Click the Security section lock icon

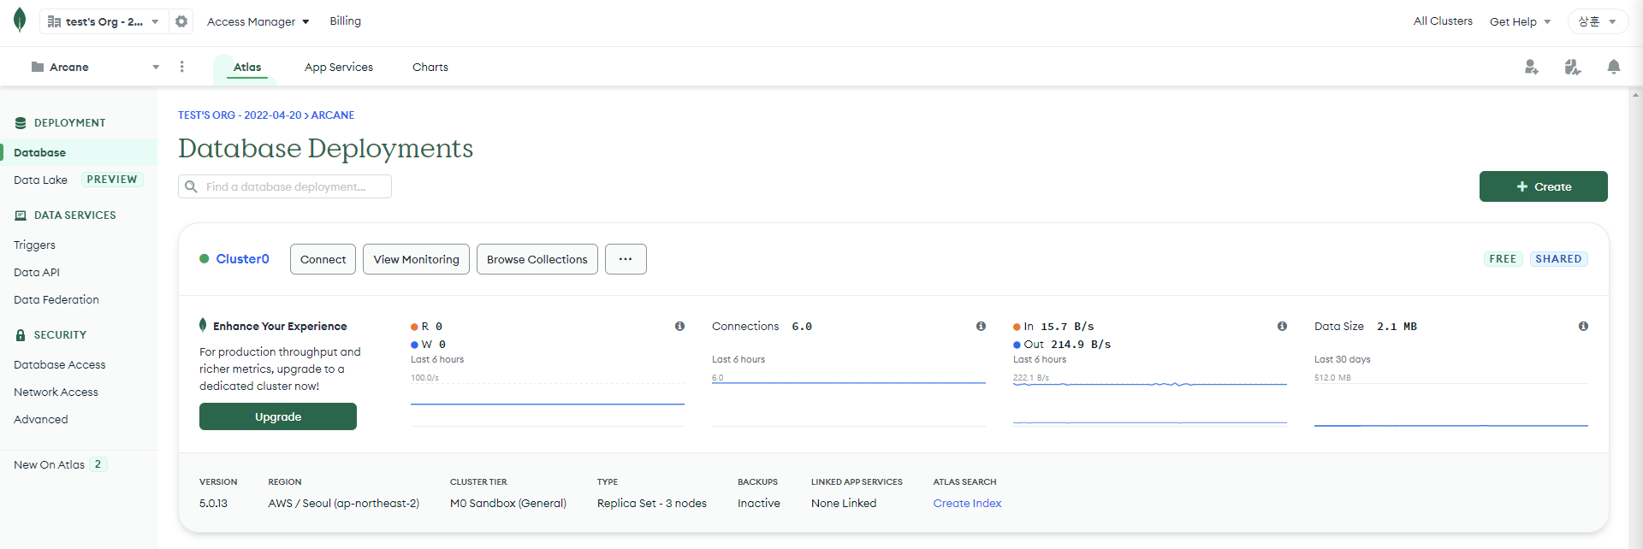[21, 335]
